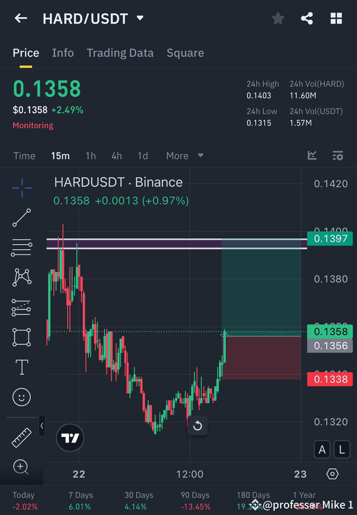Select the trend line drawing tool
357x515 pixels.
(x=22, y=218)
